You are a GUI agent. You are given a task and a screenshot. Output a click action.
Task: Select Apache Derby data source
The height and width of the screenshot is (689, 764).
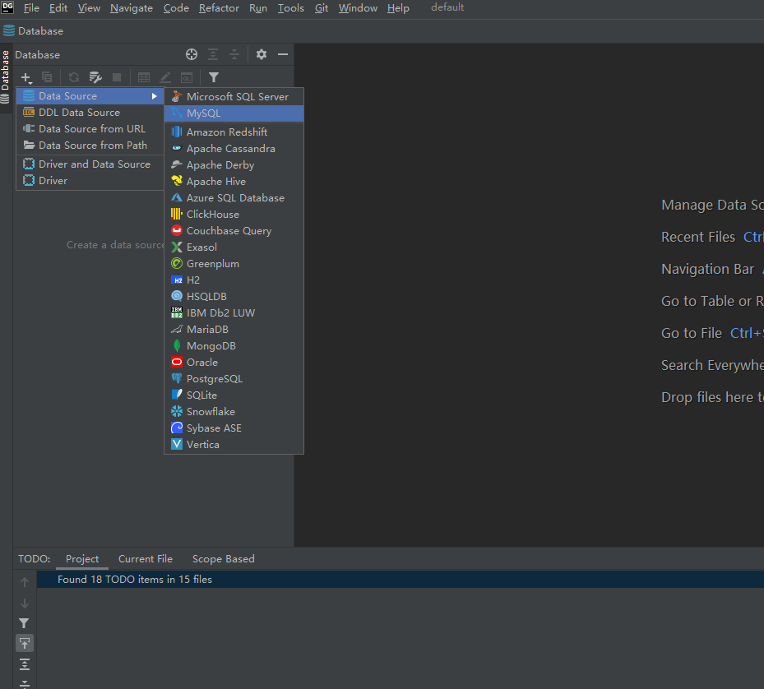click(234, 165)
